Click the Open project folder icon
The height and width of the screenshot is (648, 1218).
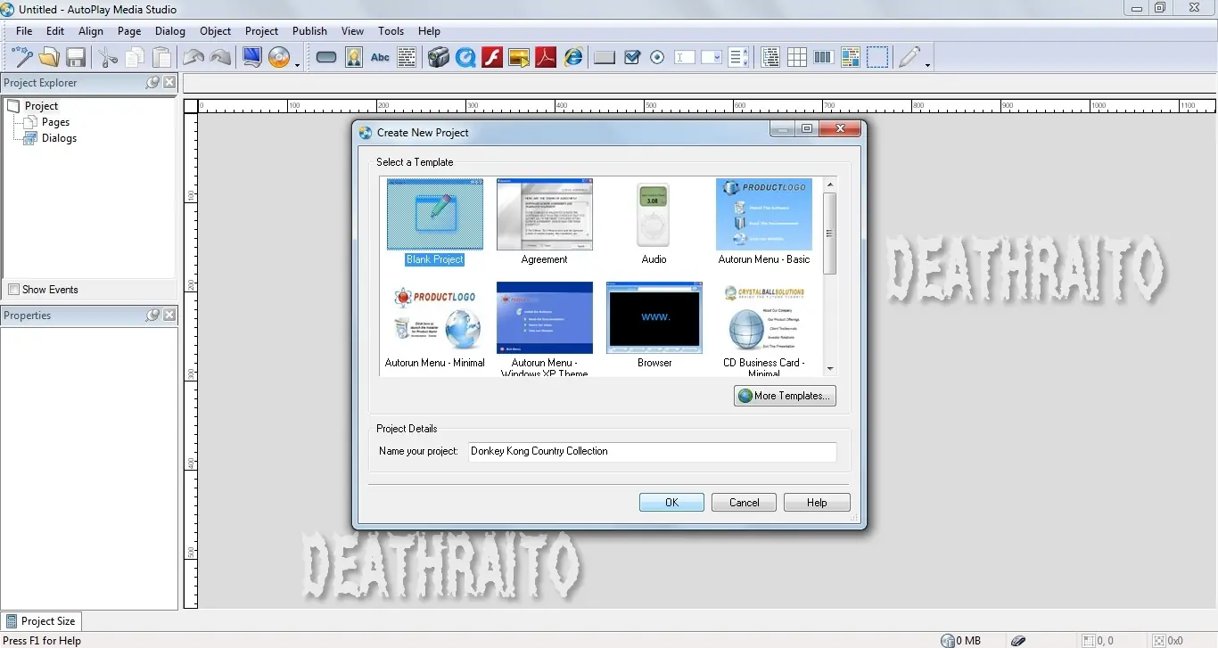pyautogui.click(x=49, y=58)
